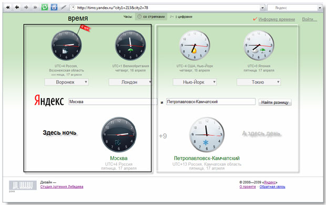The image size is (326, 205).
Task: Click the 'Москва' green city name
Action: tap(119, 158)
